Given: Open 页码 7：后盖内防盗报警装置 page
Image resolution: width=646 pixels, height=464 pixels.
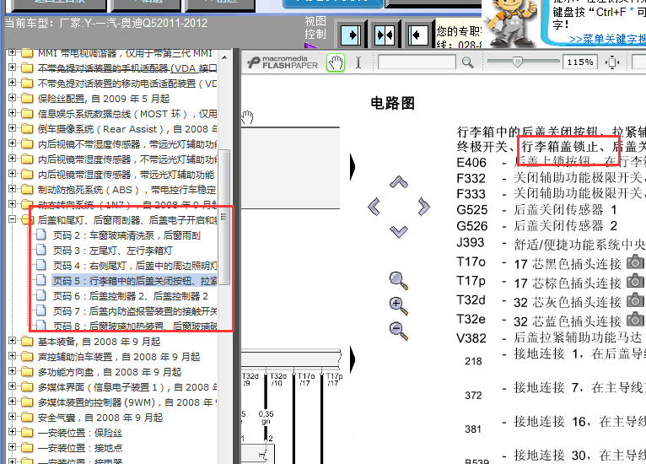Looking at the screenshot, I should pyautogui.click(x=135, y=311).
